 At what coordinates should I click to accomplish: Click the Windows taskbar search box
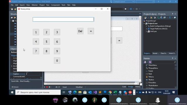[38, 92]
